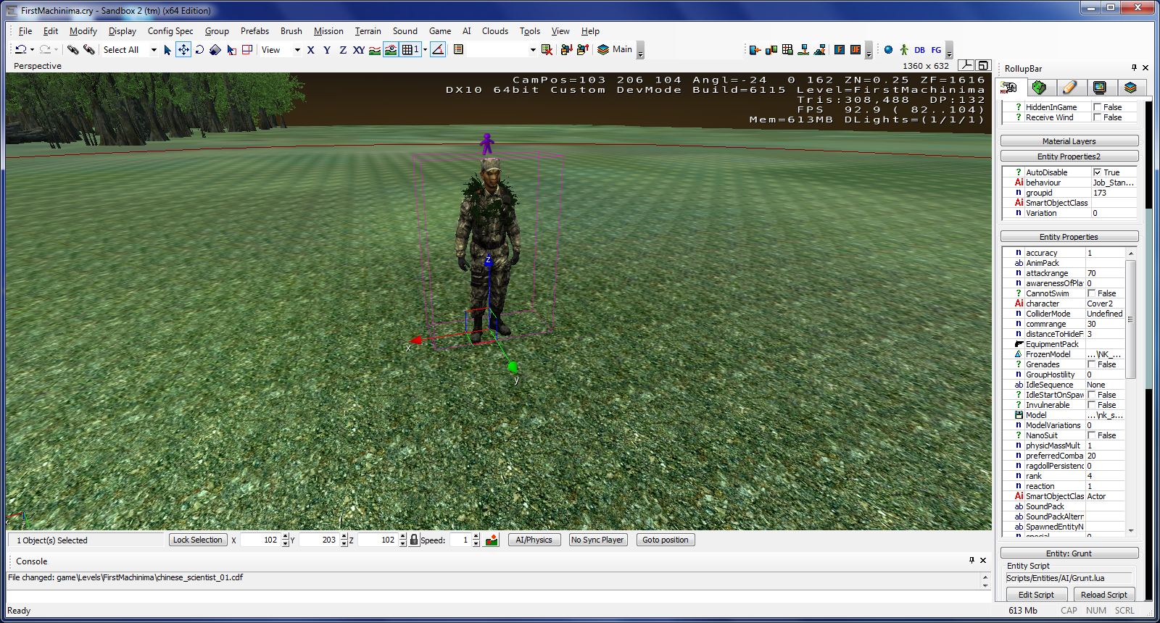The height and width of the screenshot is (623, 1160).
Task: Toggle the AutoDisable checkbox
Action: coord(1097,172)
